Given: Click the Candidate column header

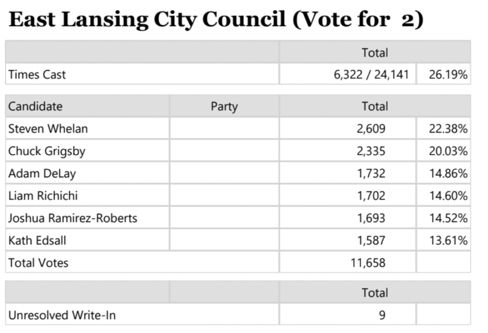Looking at the screenshot, I should click(35, 106).
